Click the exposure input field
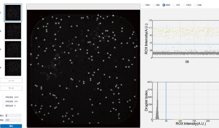This screenshot has height=128, width=219. point(13,116)
